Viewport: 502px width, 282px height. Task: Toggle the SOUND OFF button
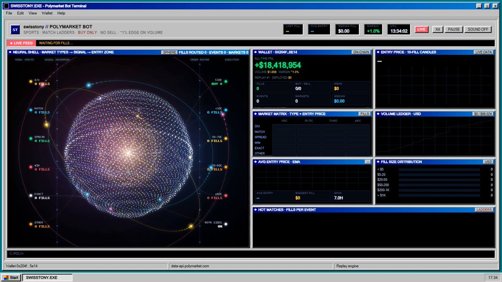click(478, 29)
